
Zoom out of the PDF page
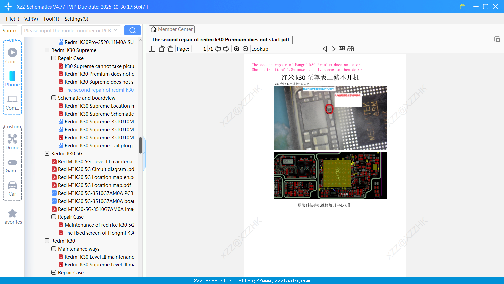245,49
